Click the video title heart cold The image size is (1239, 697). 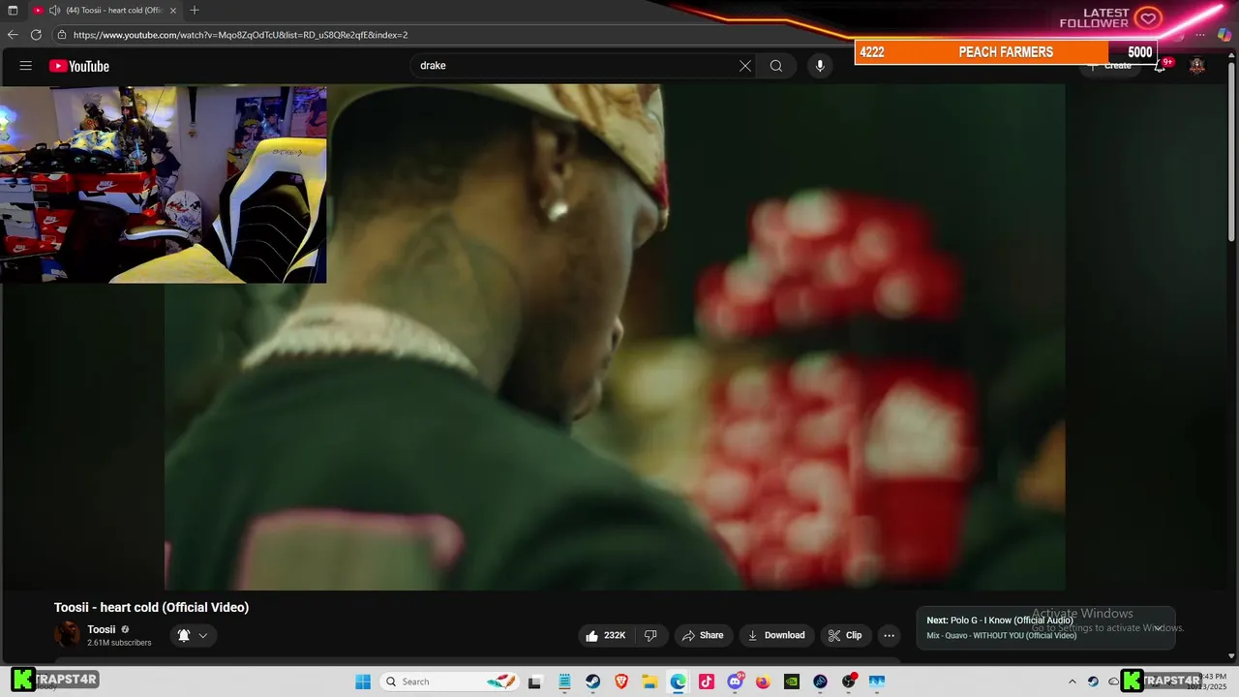pos(151,607)
